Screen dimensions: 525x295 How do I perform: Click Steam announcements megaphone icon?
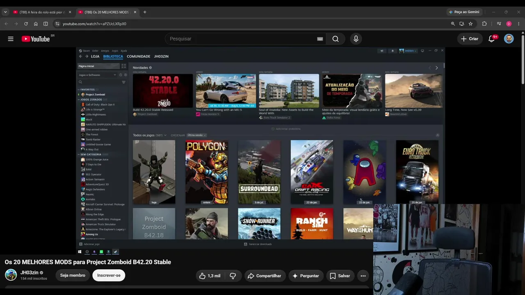click(x=382, y=51)
